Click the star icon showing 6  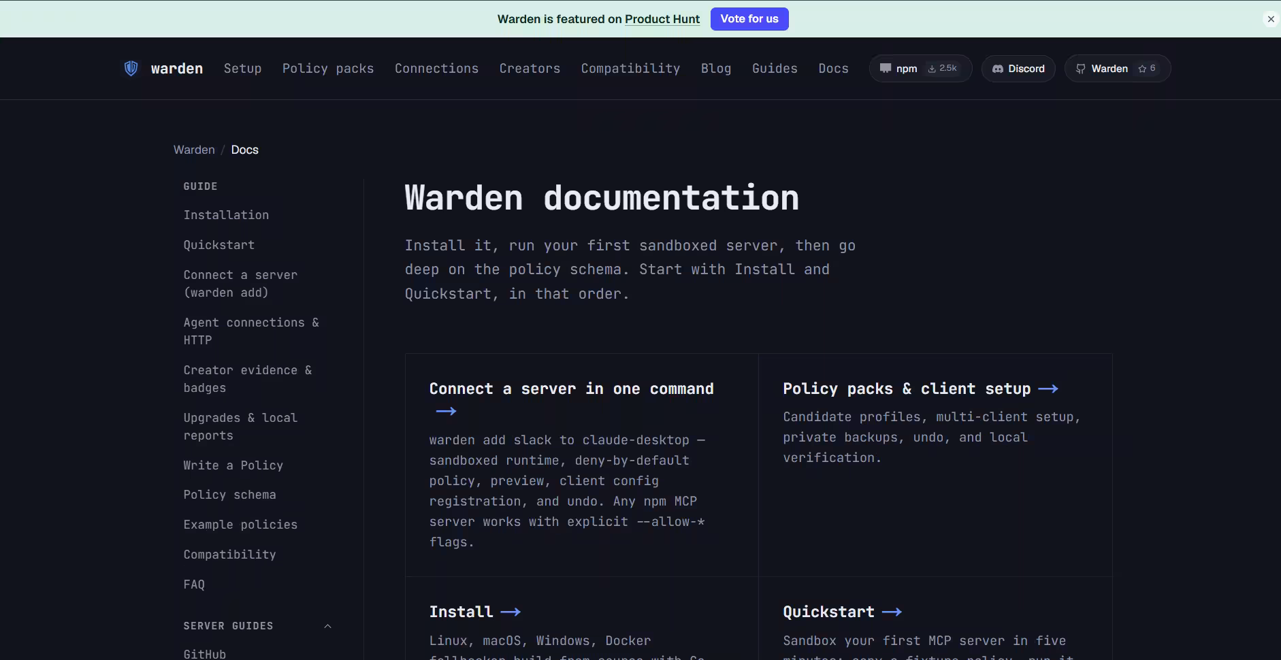point(1142,69)
